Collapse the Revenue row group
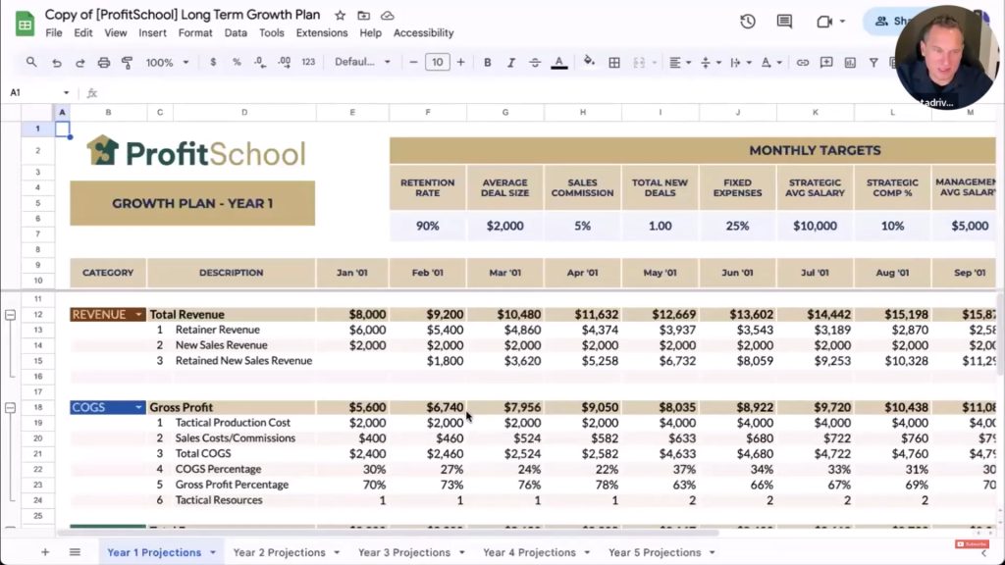The image size is (1005, 565). [10, 315]
